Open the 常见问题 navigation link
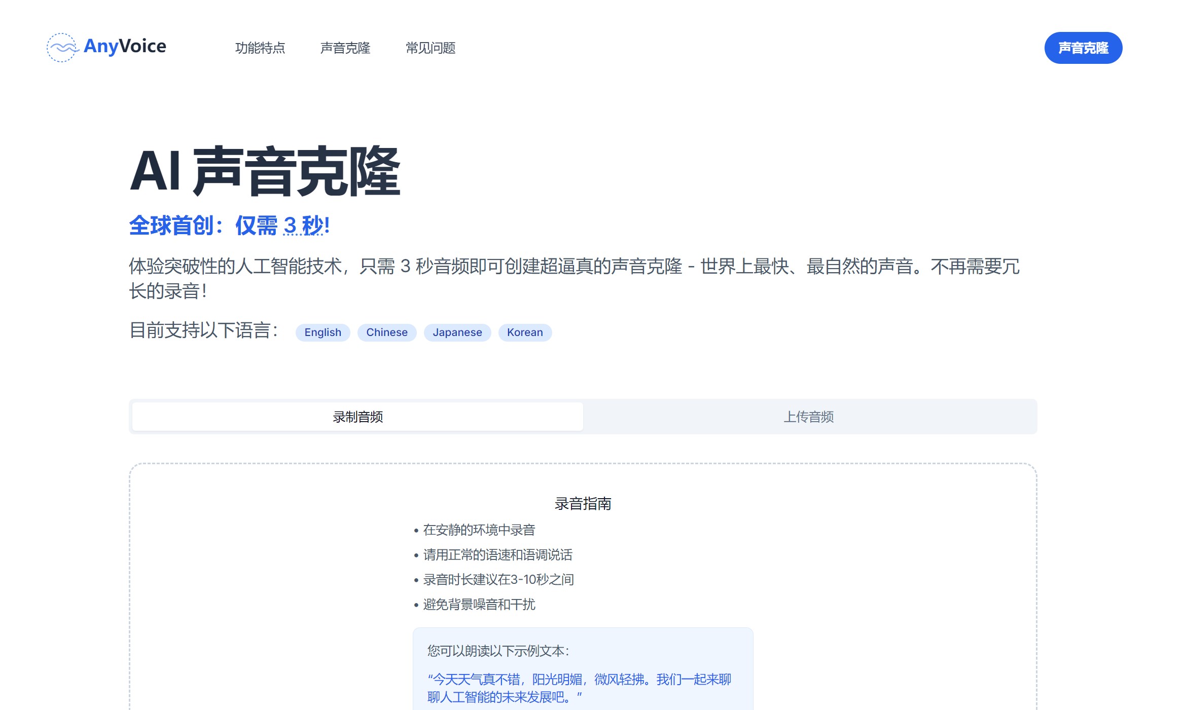1183x710 pixels. pyautogui.click(x=431, y=48)
